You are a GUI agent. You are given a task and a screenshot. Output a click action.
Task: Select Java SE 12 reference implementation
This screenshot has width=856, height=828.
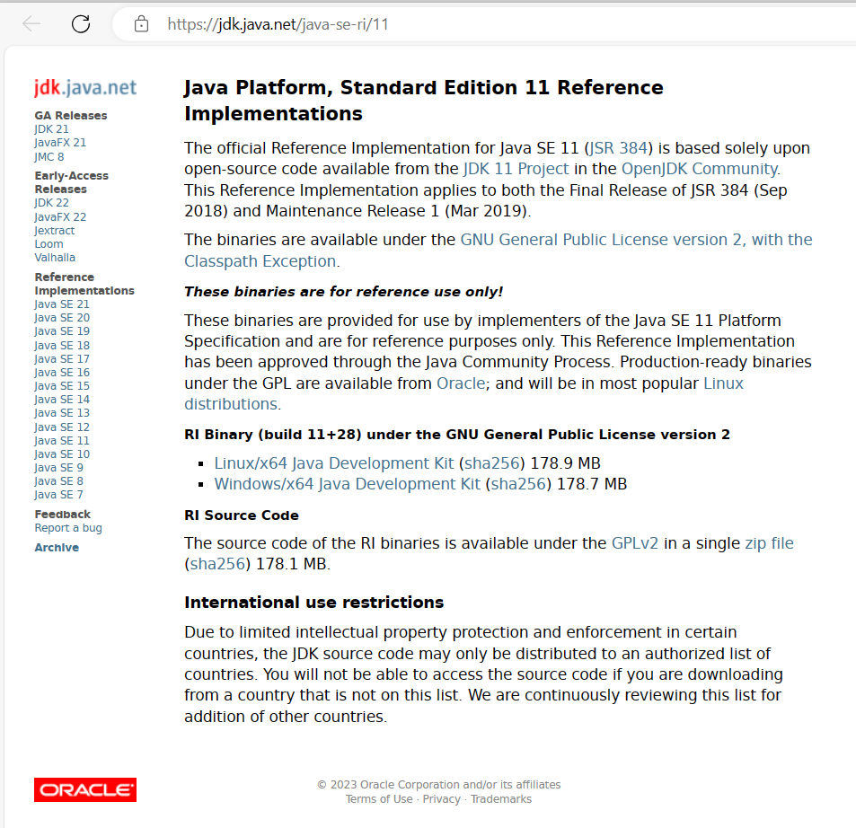click(62, 427)
